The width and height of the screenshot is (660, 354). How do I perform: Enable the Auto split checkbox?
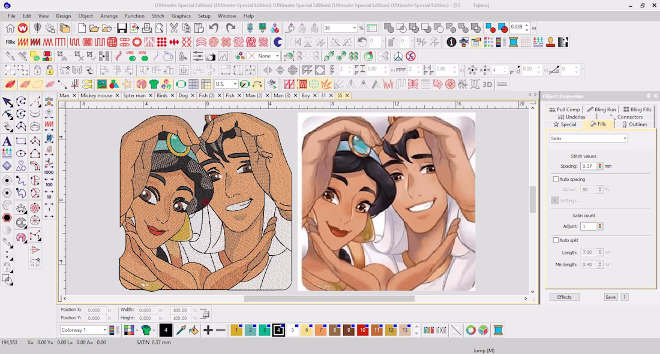click(556, 240)
